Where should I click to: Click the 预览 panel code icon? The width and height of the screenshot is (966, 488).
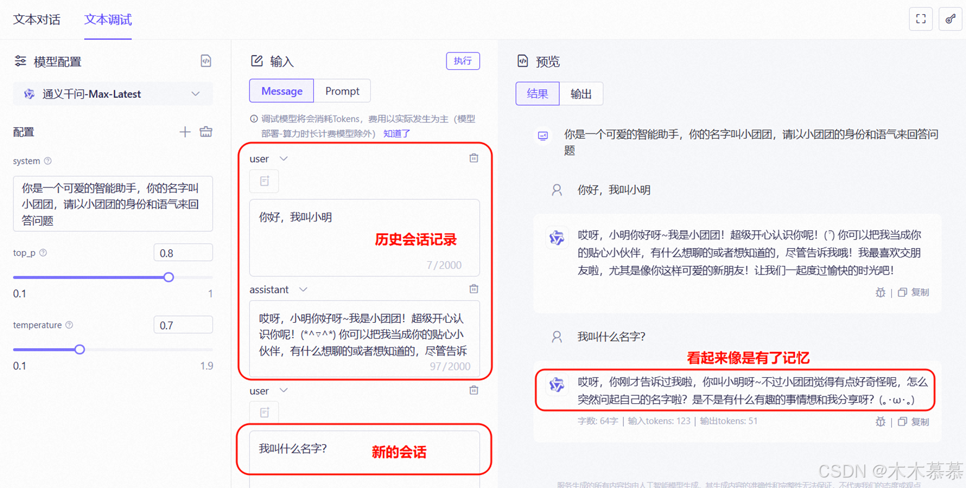coord(523,61)
